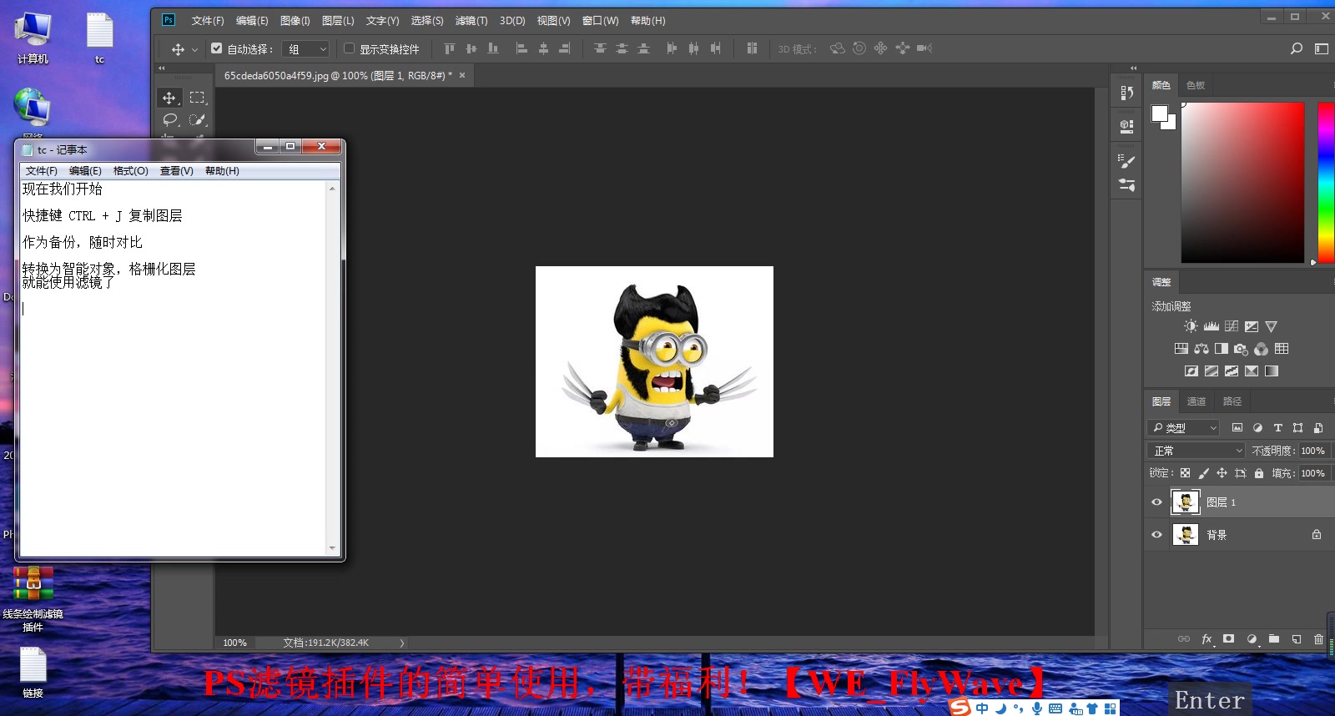Click the foreground color swatch
Image resolution: width=1335 pixels, height=716 pixels.
pyautogui.click(x=1160, y=113)
